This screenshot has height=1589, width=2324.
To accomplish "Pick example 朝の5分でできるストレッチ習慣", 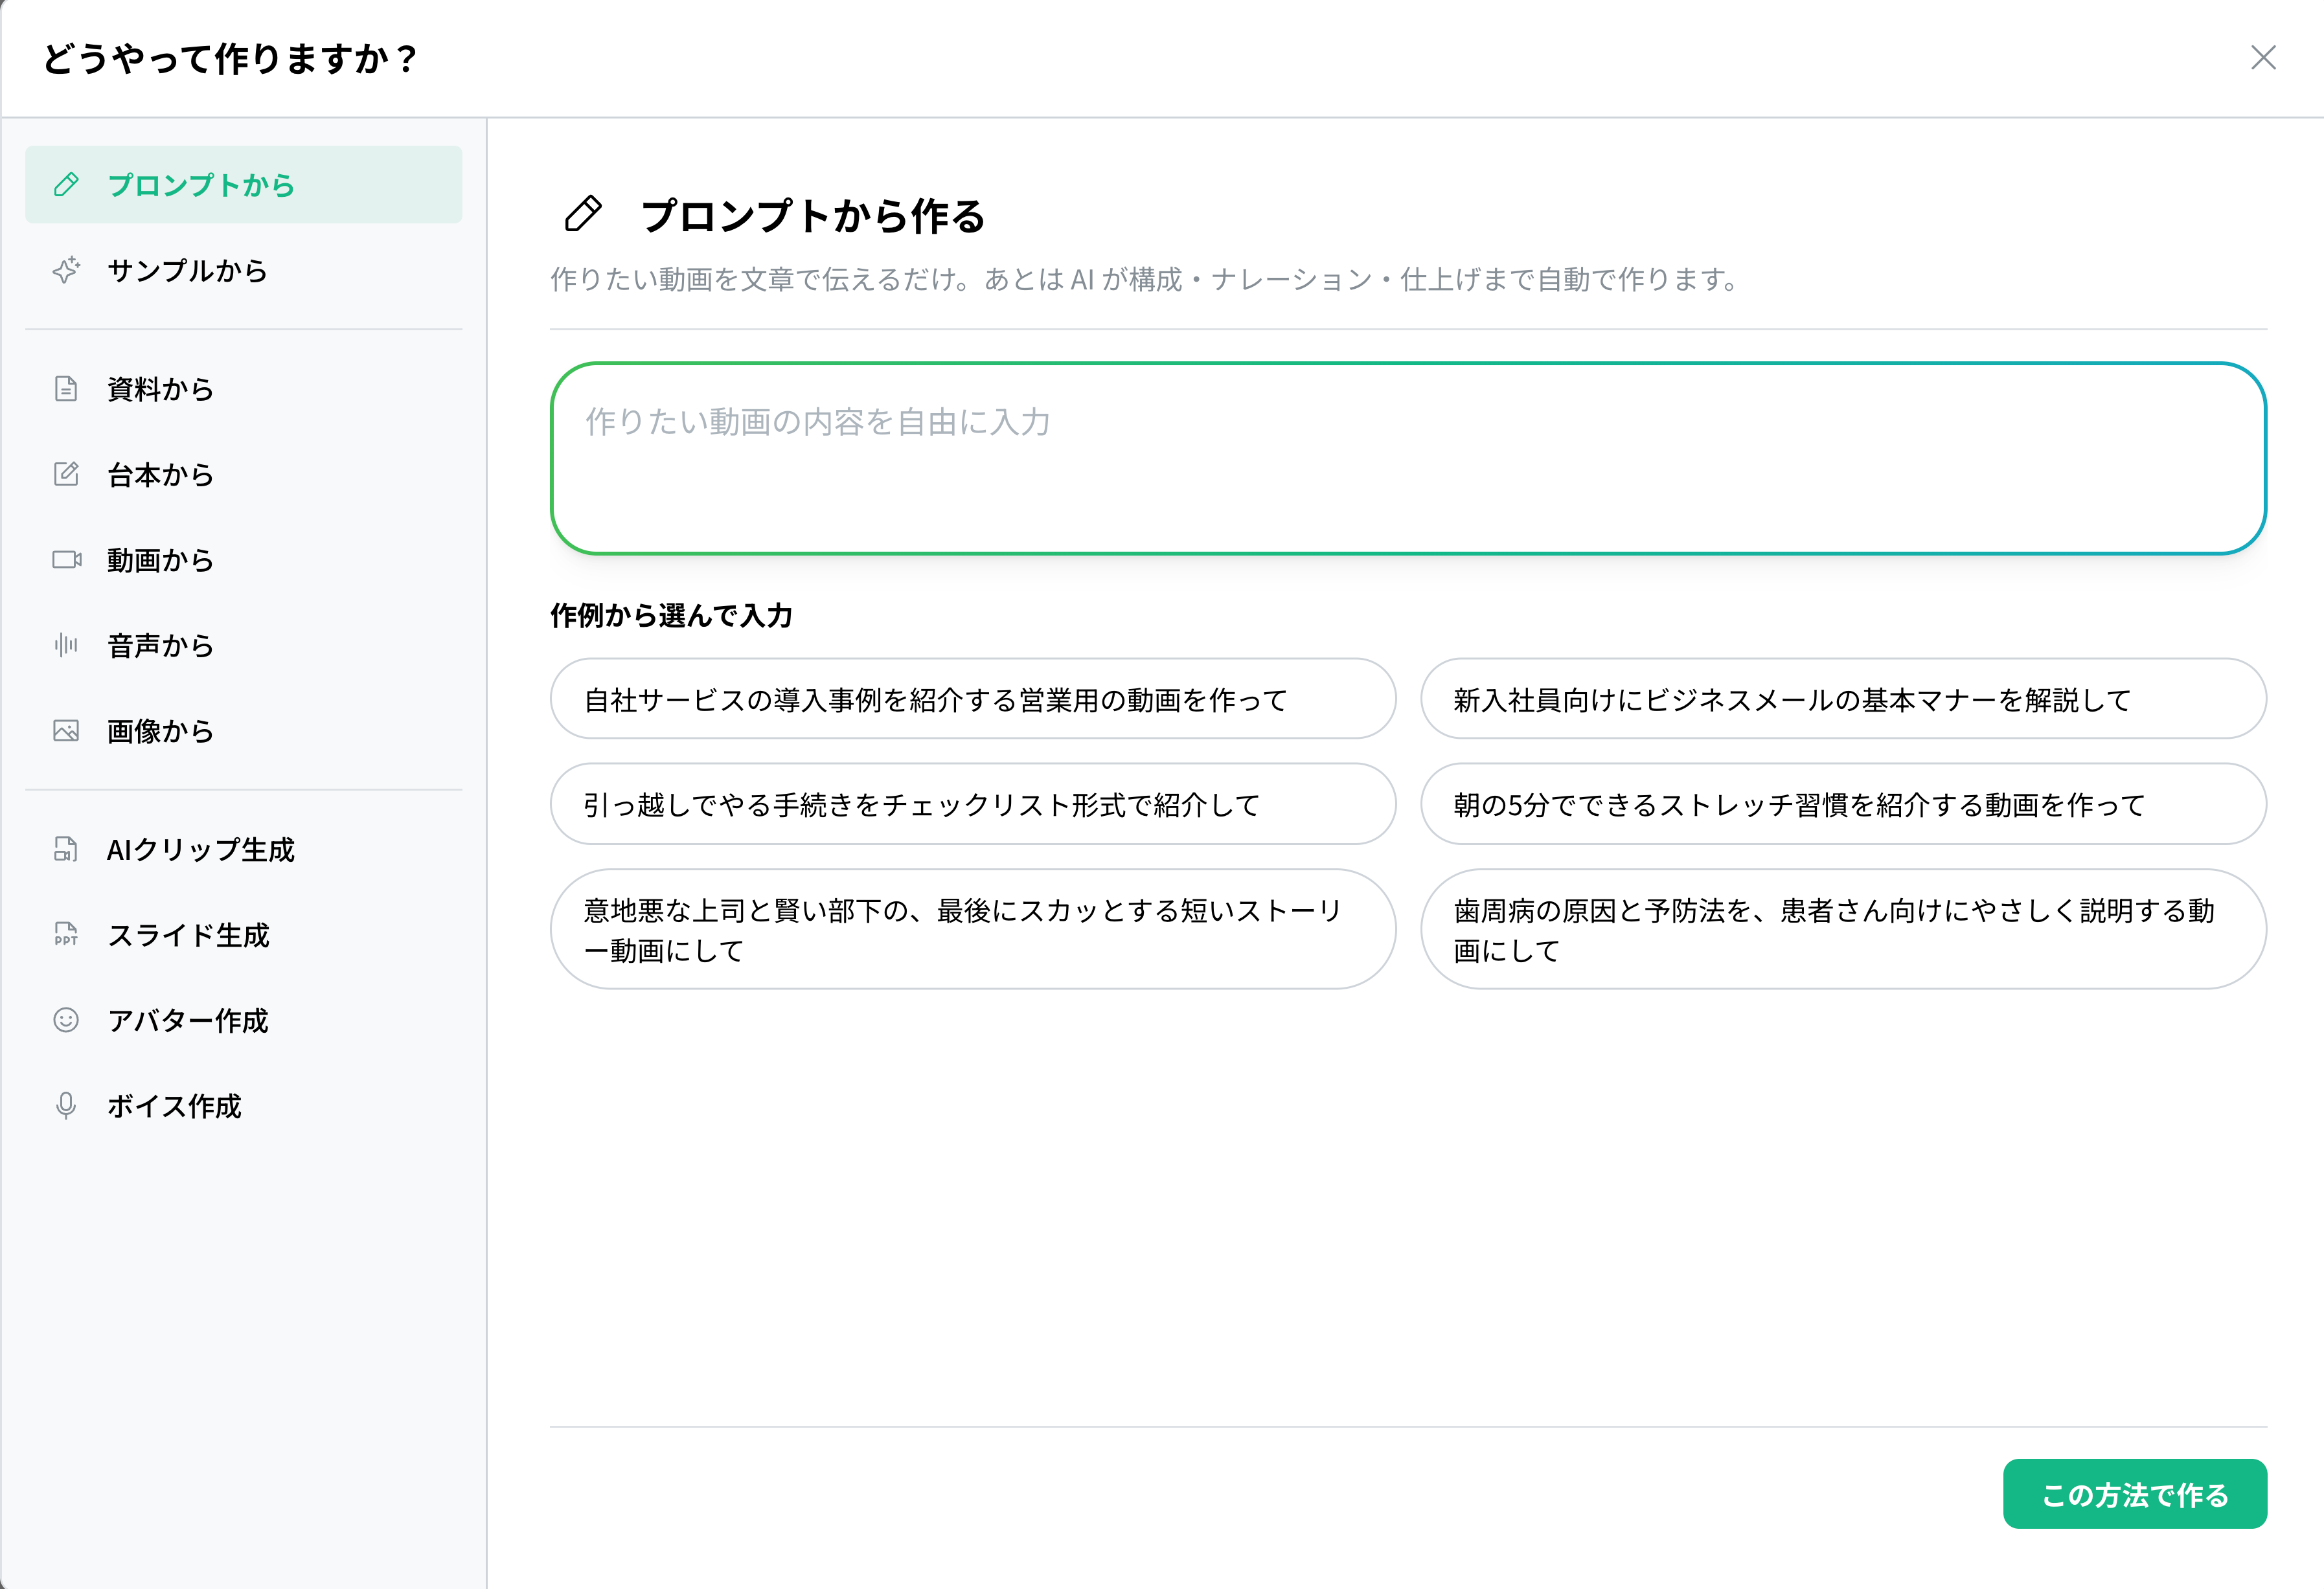I will (1843, 804).
